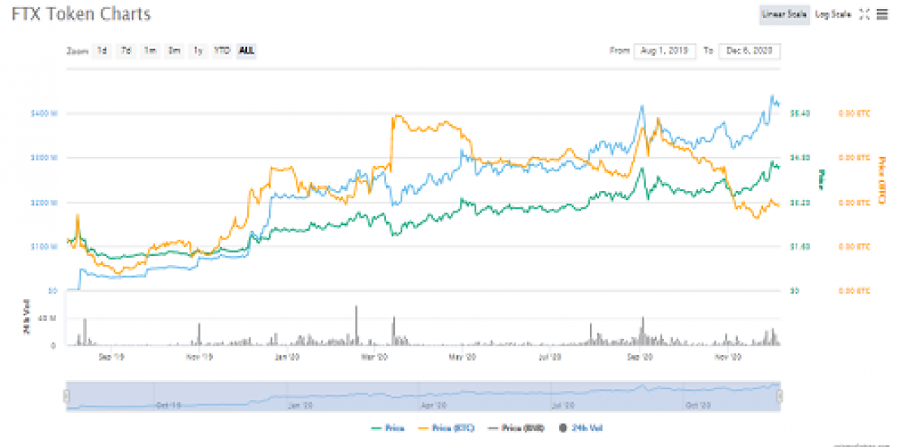The image size is (902, 447).
Task: Set zoom range to 7d
Action: tap(126, 50)
